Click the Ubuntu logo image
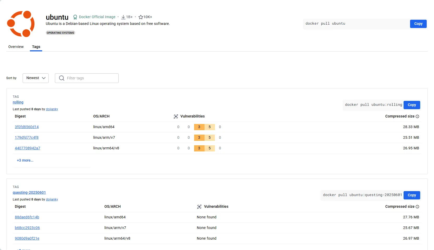Viewport: 434px width, 250px height. (x=21, y=24)
